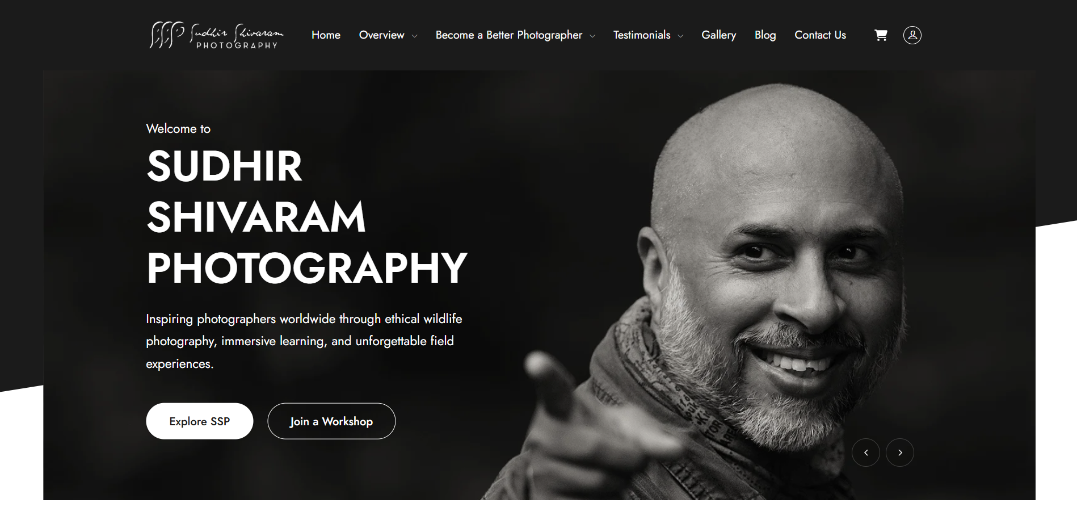Select the Testimonials menu label
The height and width of the screenshot is (511, 1077).
tap(642, 35)
